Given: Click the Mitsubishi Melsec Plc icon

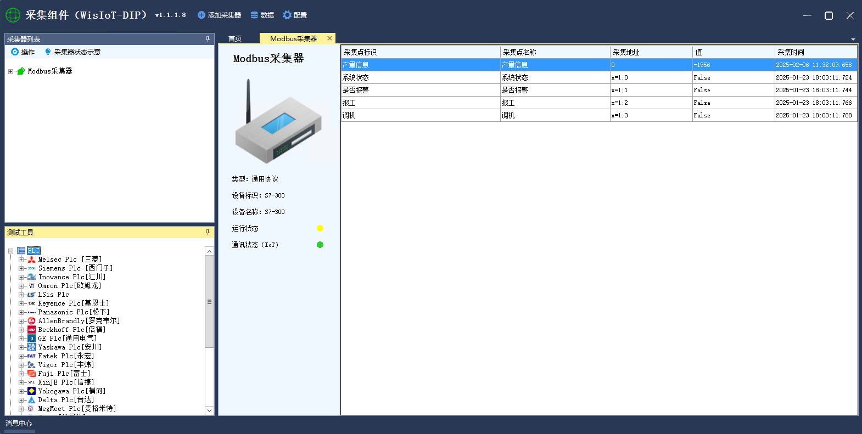Looking at the screenshot, I should tap(31, 260).
